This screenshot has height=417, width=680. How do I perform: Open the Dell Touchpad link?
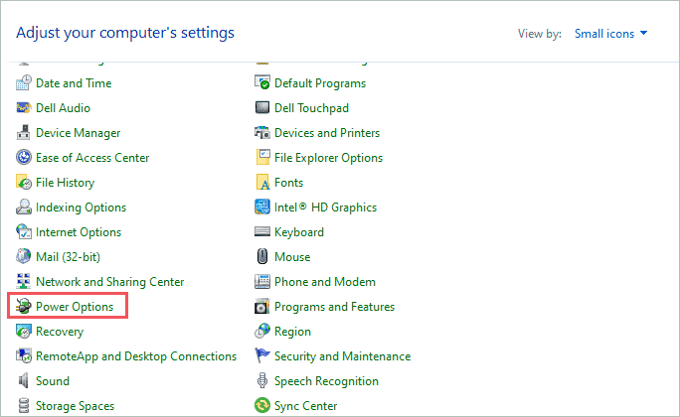point(311,108)
